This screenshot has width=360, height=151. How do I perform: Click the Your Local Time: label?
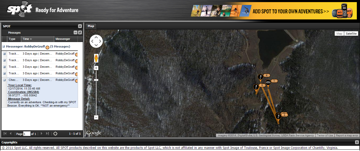(20, 85)
